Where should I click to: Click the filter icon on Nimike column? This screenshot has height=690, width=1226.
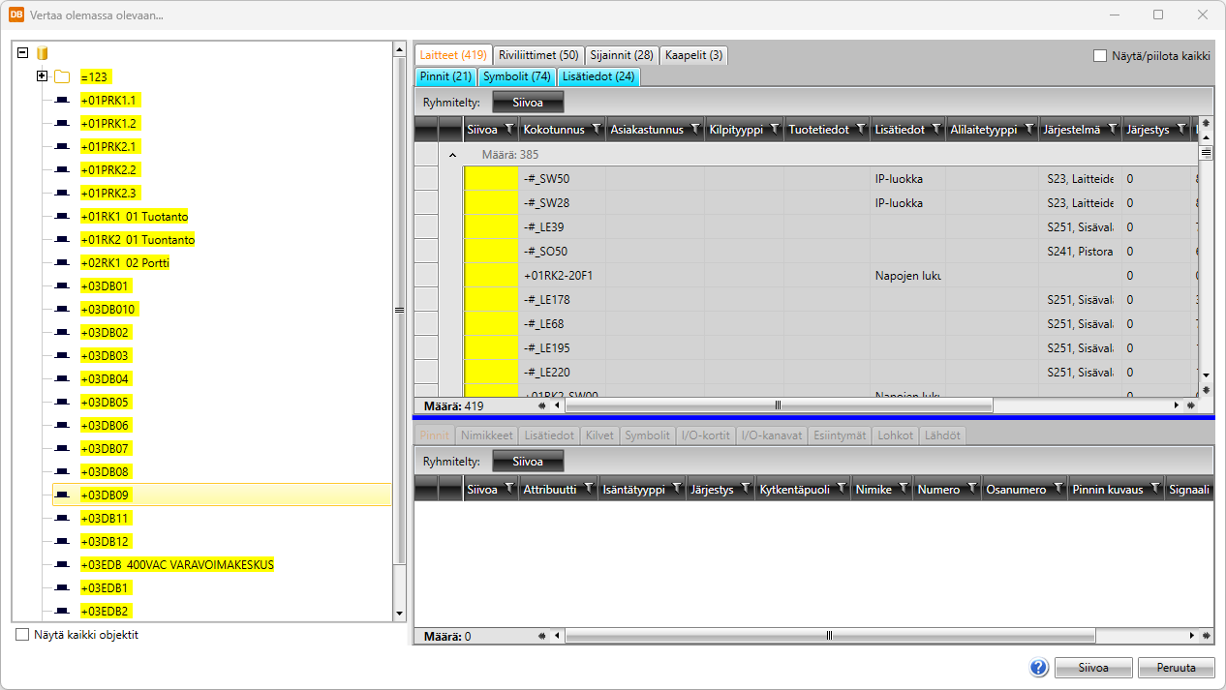pos(903,490)
